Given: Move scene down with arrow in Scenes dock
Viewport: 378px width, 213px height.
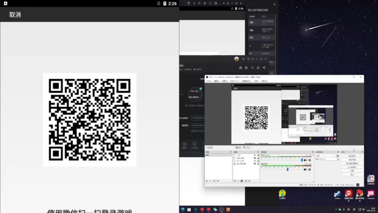Looking at the screenshot, I should 218,181.
